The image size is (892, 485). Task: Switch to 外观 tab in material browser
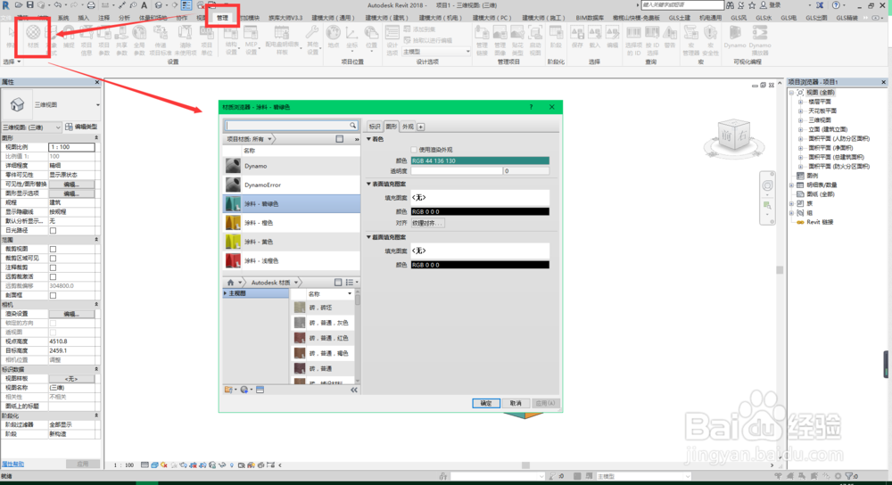[x=409, y=127]
